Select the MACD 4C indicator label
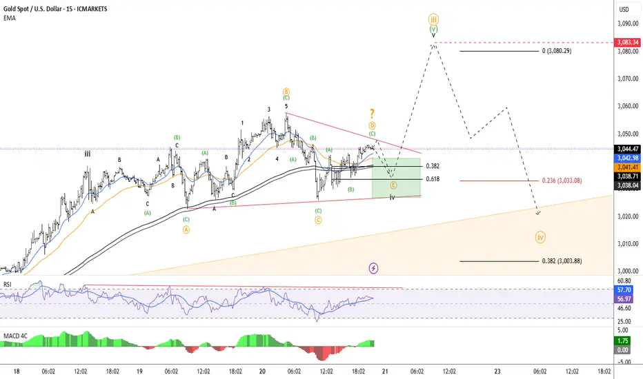 tap(16, 336)
